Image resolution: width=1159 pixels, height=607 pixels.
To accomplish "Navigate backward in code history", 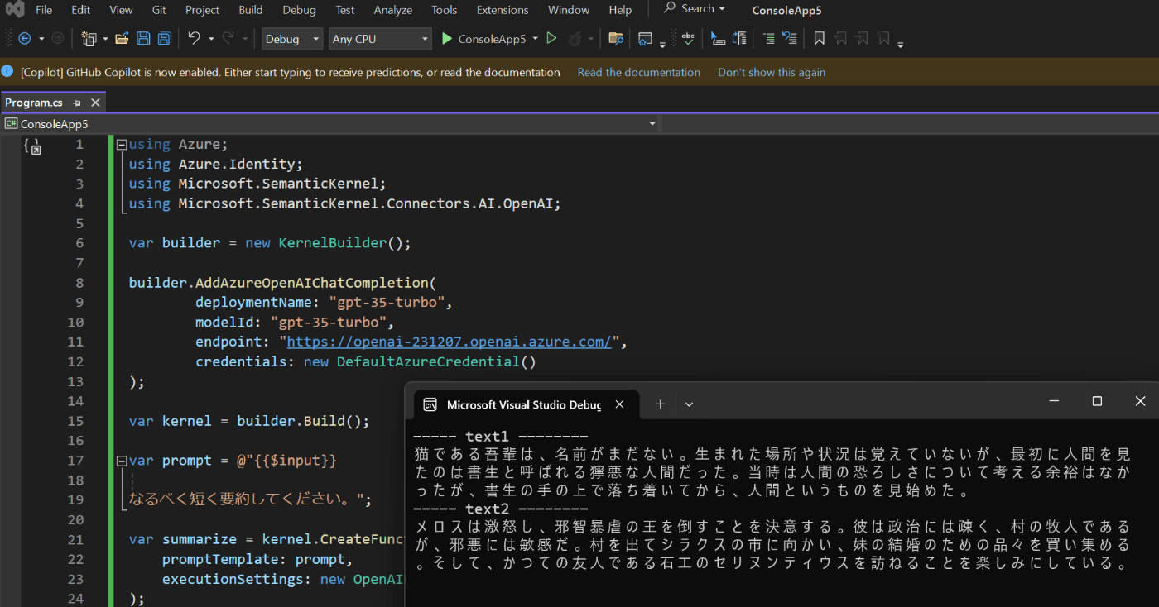I will 24,39.
